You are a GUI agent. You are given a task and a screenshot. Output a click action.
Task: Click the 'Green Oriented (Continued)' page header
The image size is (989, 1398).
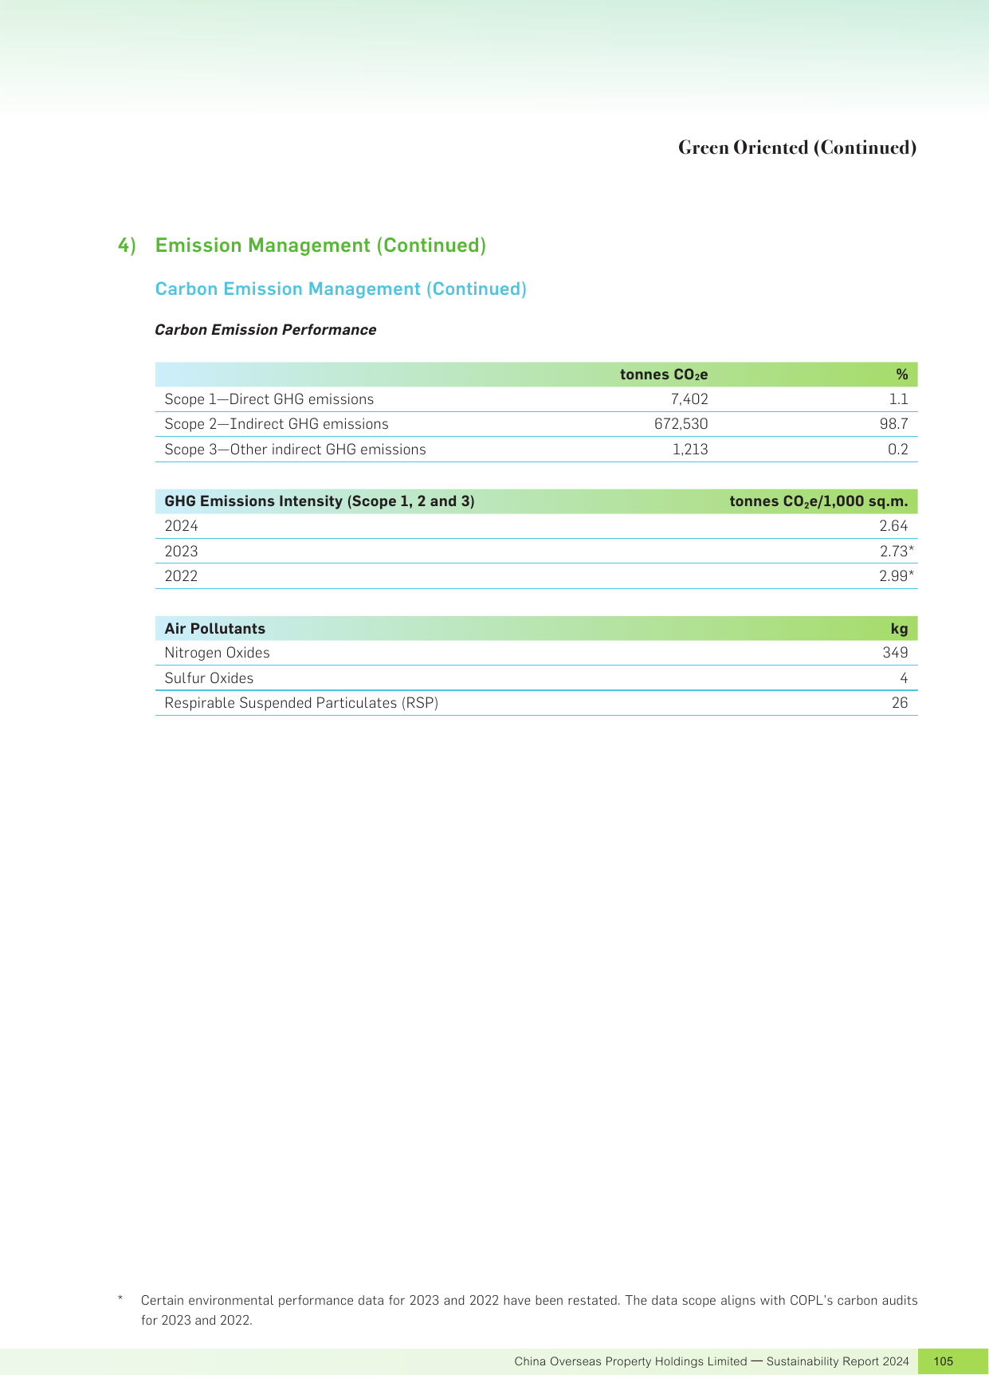pos(797,147)
